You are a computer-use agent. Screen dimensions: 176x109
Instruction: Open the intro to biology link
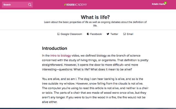pos(61,55)
